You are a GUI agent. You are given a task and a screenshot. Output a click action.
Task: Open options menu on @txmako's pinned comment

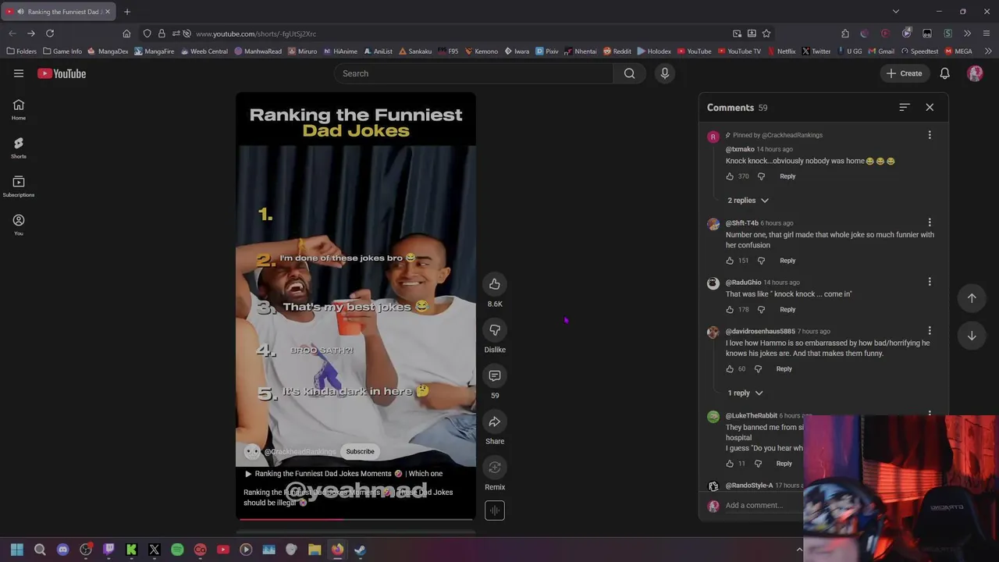pos(930,135)
